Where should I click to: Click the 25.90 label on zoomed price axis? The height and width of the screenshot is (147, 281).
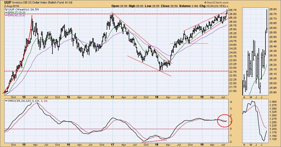pyautogui.click(x=273, y=92)
